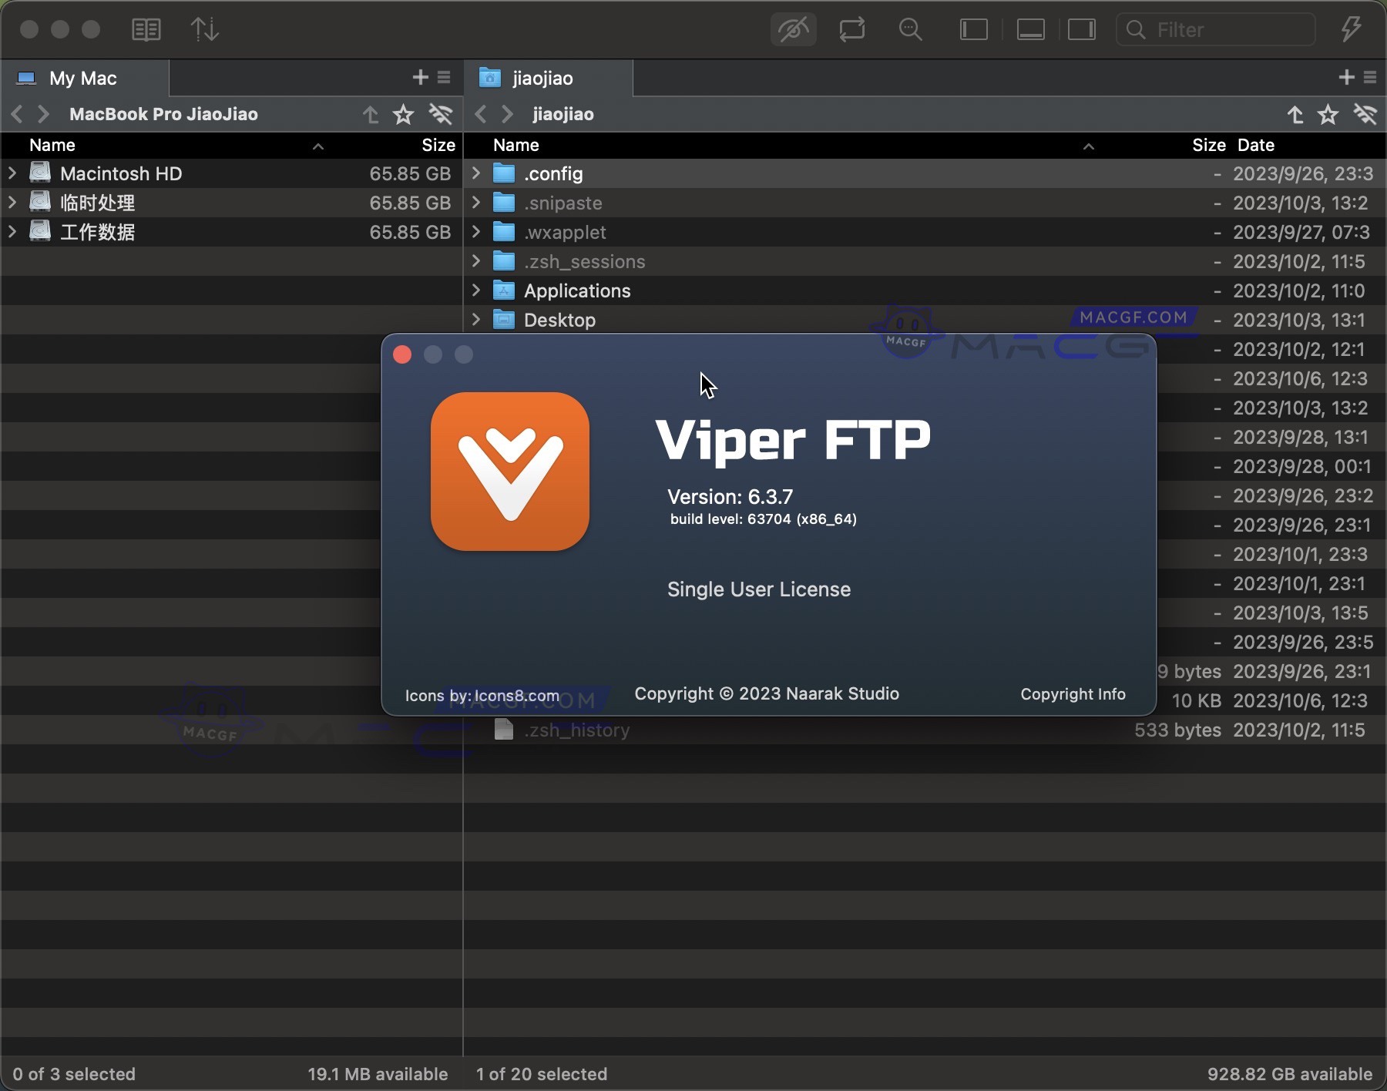Viewport: 1387px width, 1091px height.
Task: Click the sort order arrows icon
Action: point(203,29)
